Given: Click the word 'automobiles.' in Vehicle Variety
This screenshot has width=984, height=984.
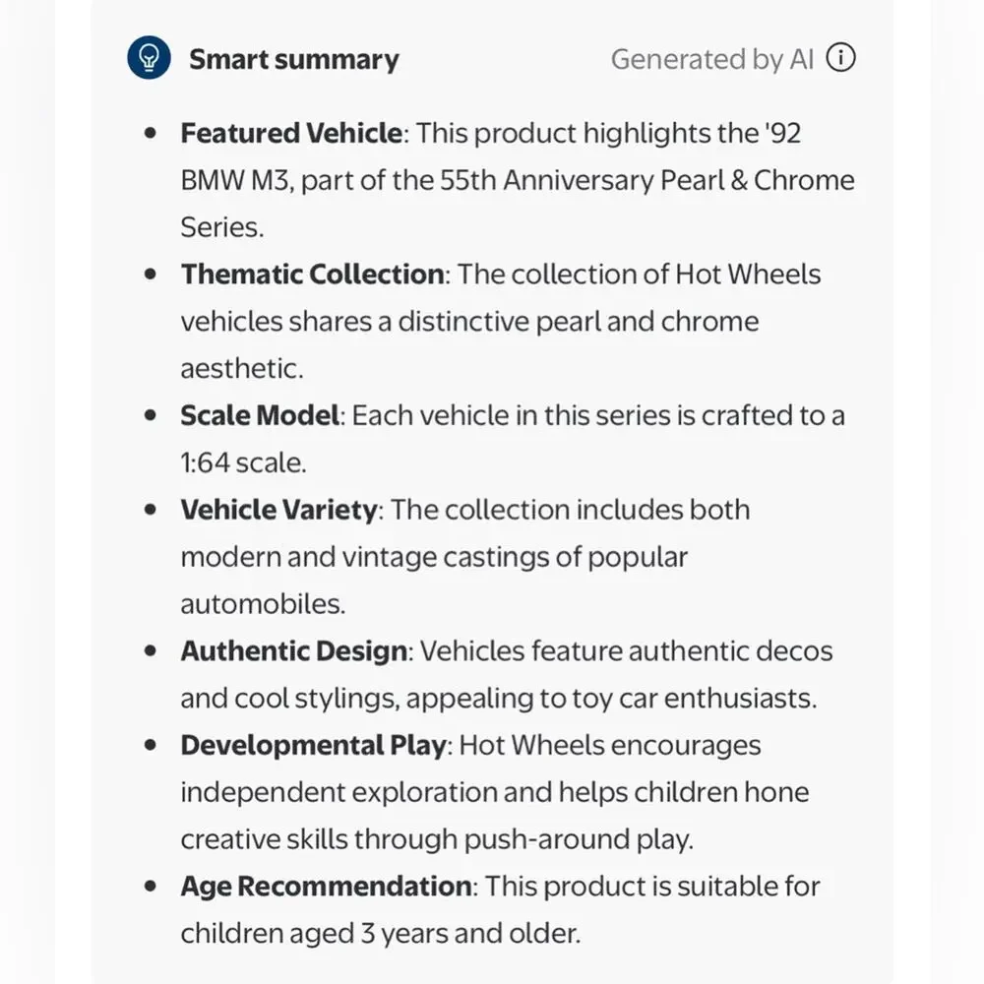Looking at the screenshot, I should pos(263,604).
